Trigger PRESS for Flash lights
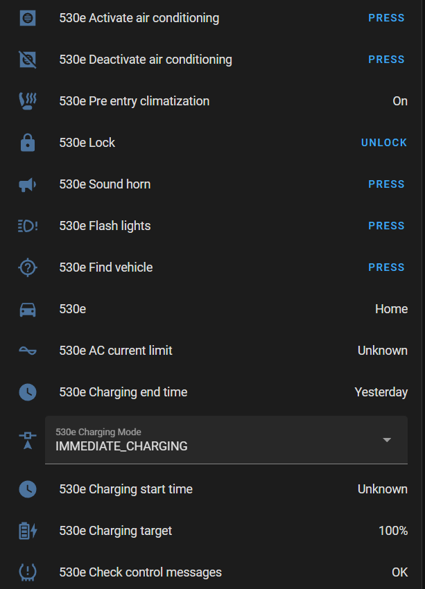The image size is (425, 589). 386,226
